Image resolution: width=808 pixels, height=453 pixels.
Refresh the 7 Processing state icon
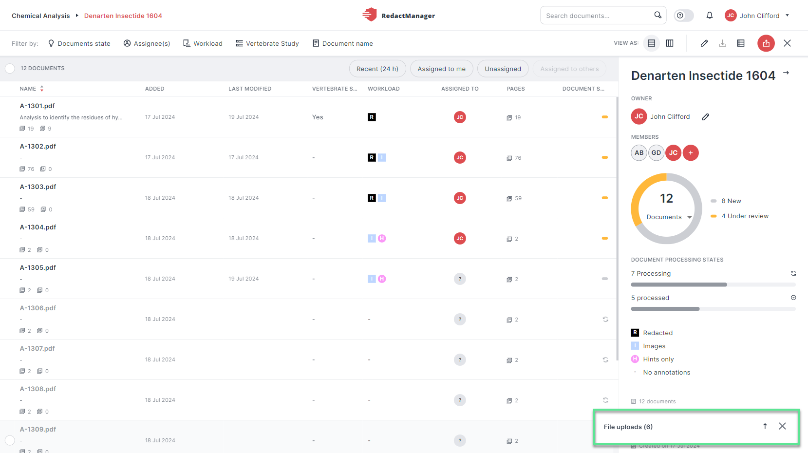[793, 273]
